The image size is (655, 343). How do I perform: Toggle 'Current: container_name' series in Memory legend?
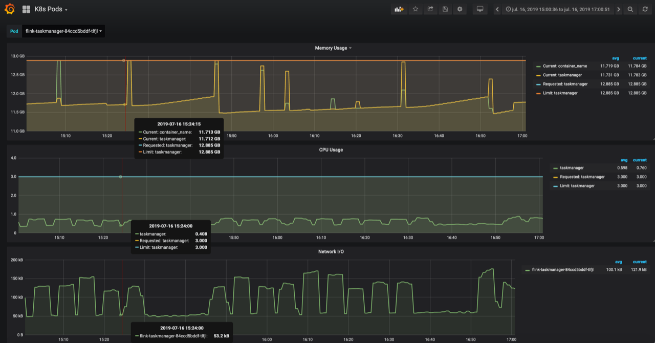point(564,66)
